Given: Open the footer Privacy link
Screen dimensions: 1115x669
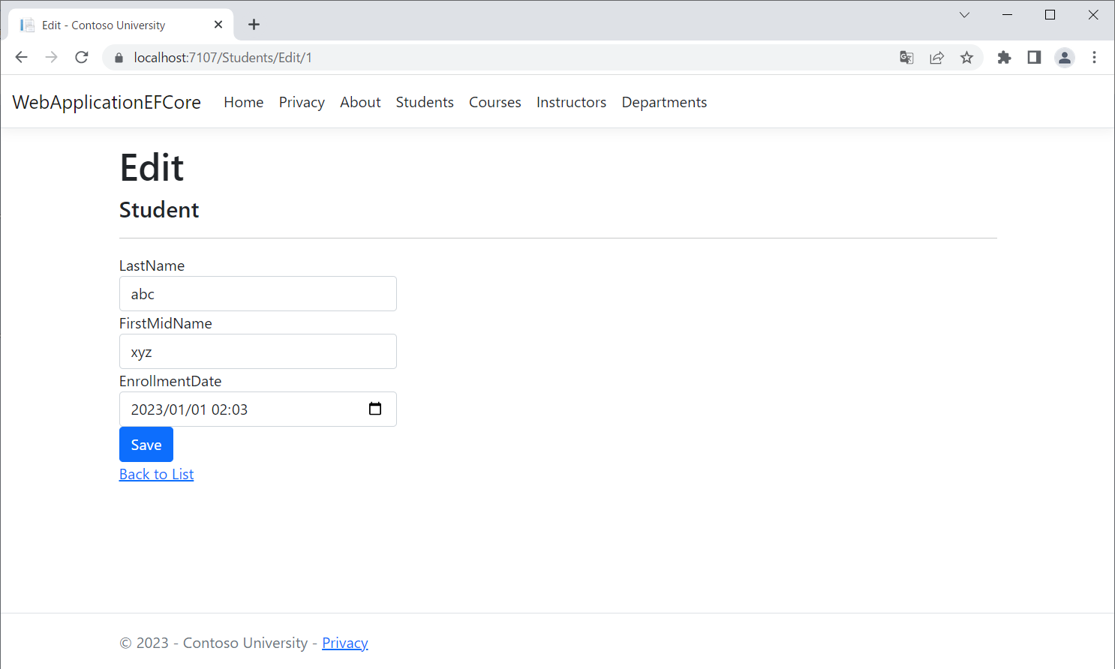Looking at the screenshot, I should [x=344, y=643].
